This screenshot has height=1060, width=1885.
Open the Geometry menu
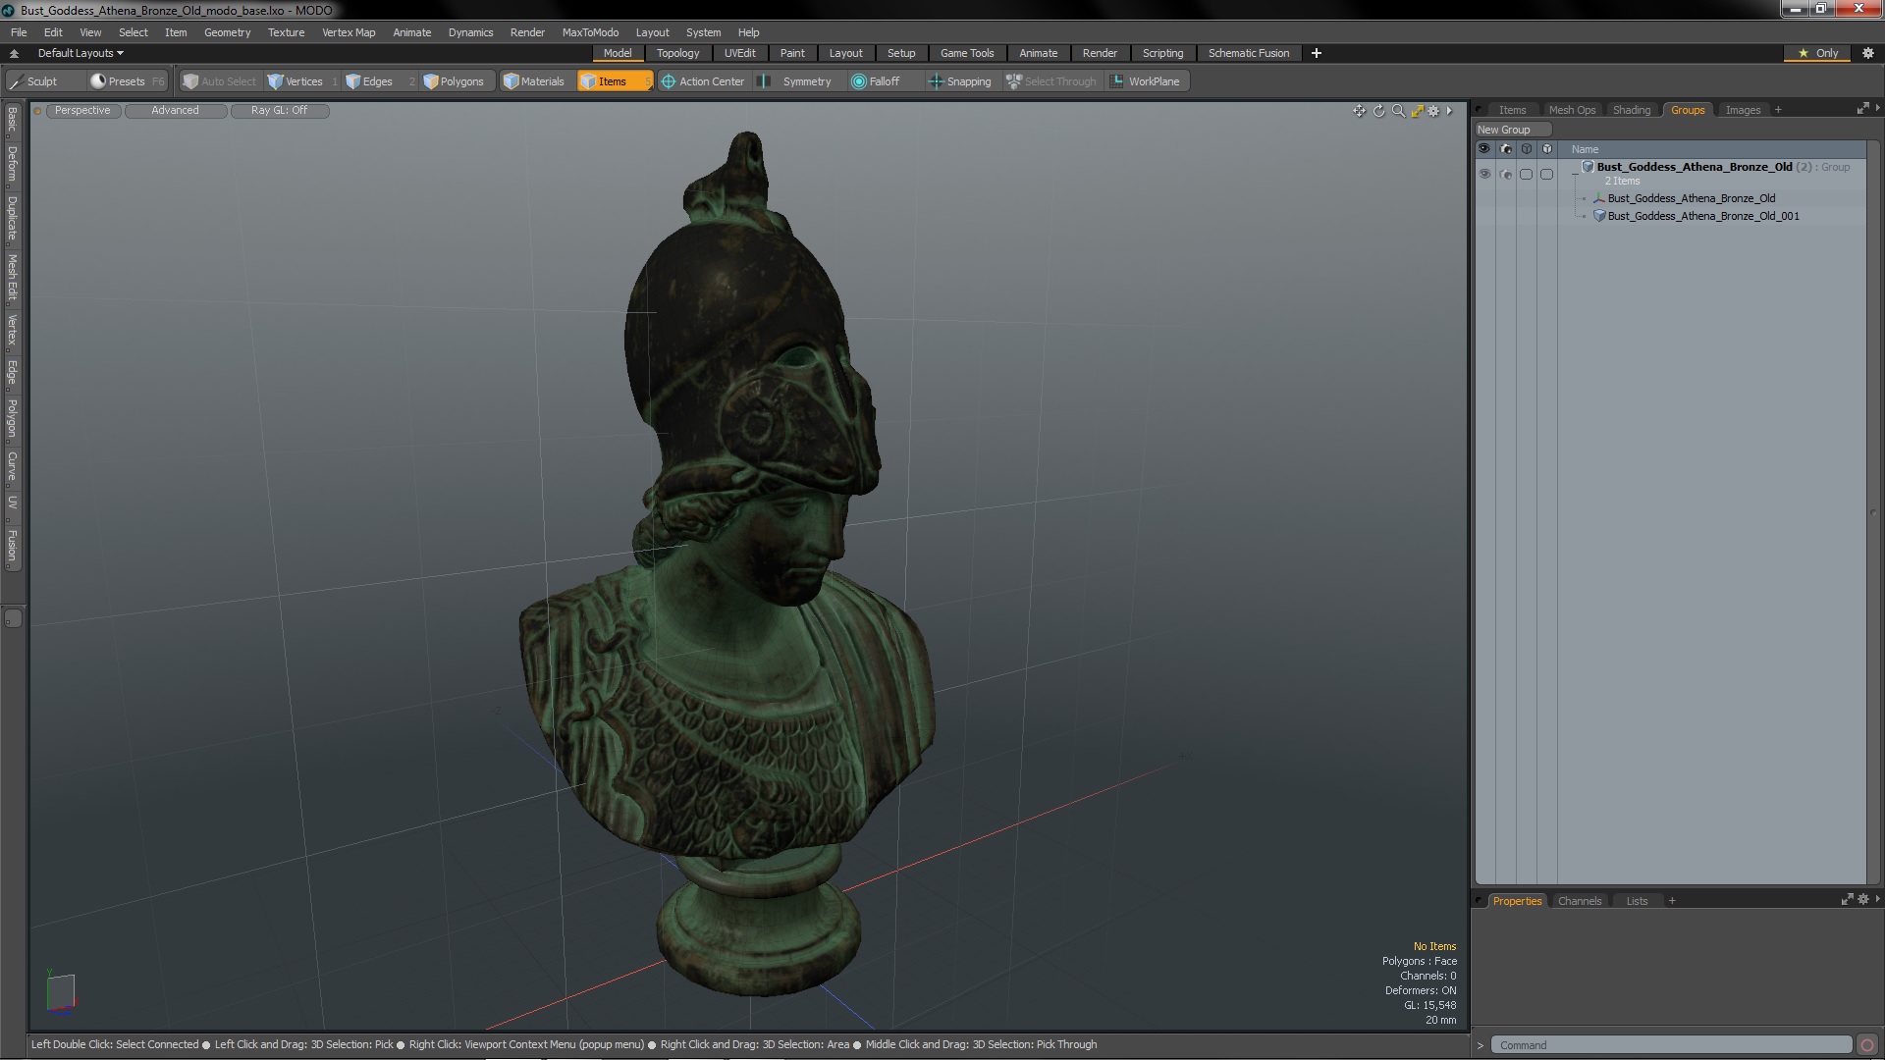click(x=227, y=32)
